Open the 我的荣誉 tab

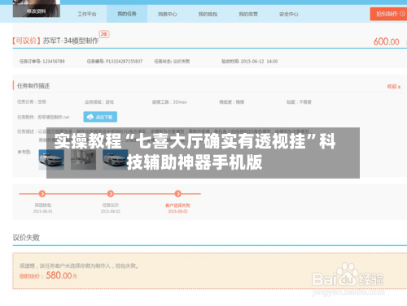248,14
